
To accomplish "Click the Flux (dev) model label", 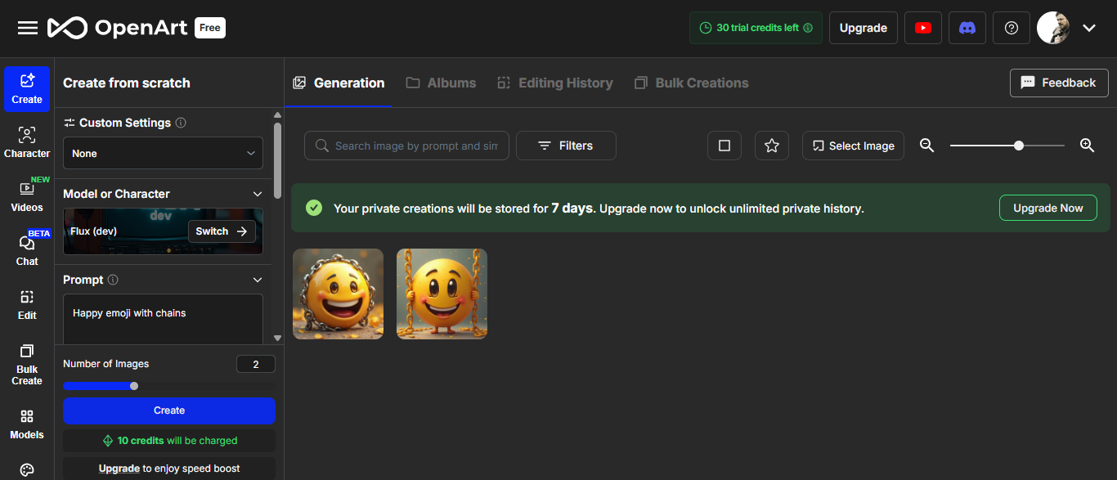I will point(94,231).
